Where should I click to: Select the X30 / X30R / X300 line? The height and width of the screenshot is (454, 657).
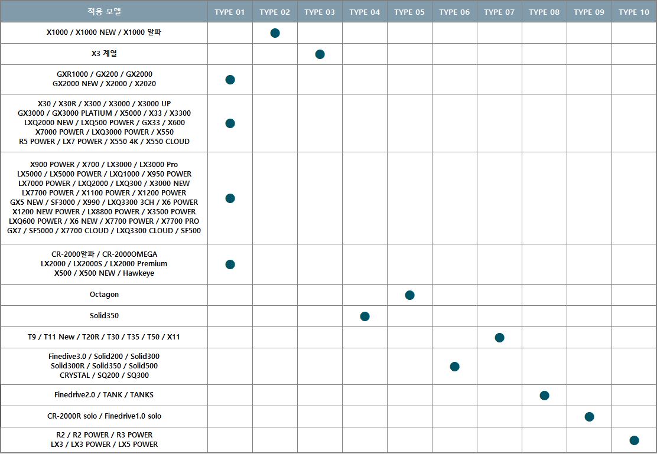pos(105,104)
